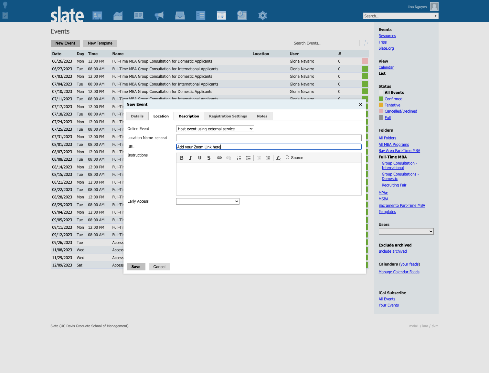Increase indent in Instructions editor

(x=268, y=158)
